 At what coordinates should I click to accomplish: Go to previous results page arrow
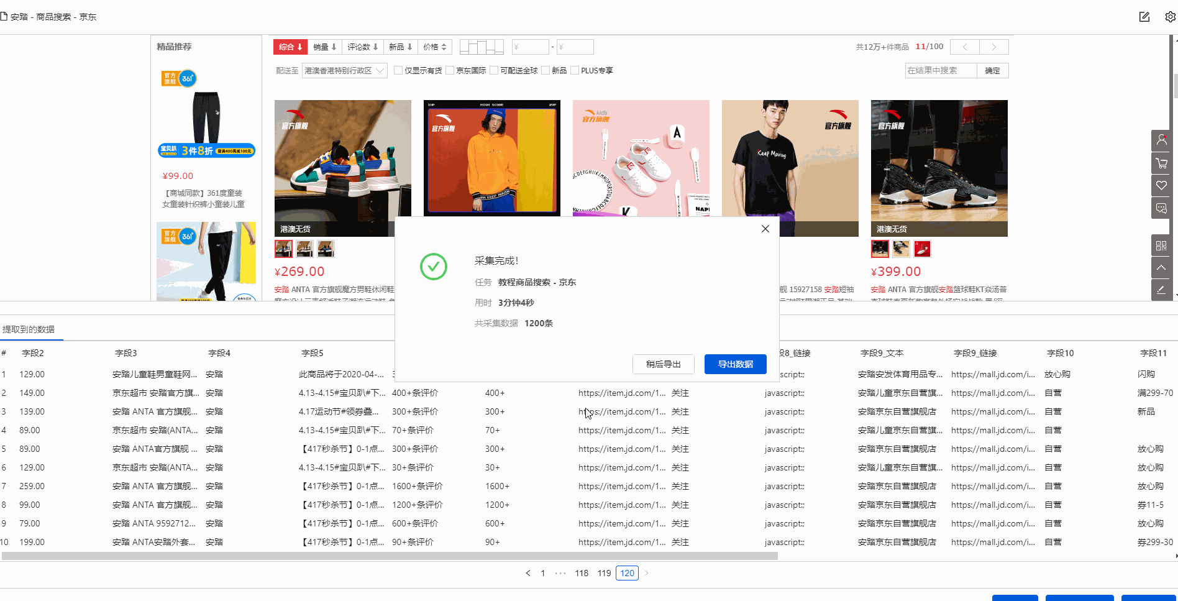click(965, 47)
